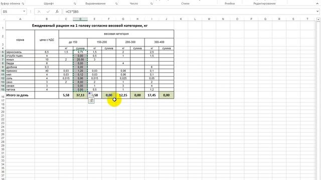Click the table title about Ежедневный рацион
Image resolution: width=321 pixels, height=180 pixels.
coord(90,25)
